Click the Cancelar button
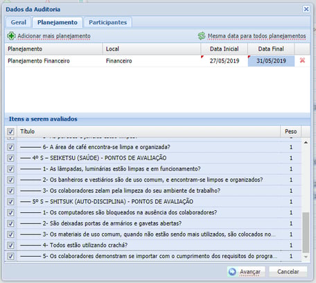The image size is (316, 283). point(288,272)
